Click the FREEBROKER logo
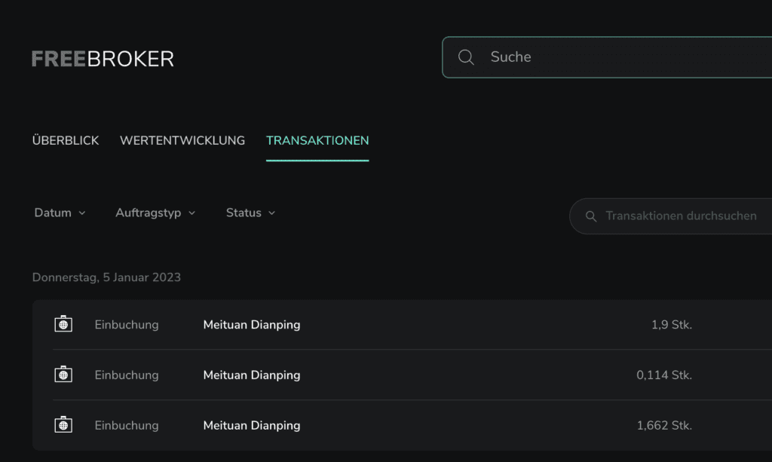The image size is (772, 462). click(103, 59)
